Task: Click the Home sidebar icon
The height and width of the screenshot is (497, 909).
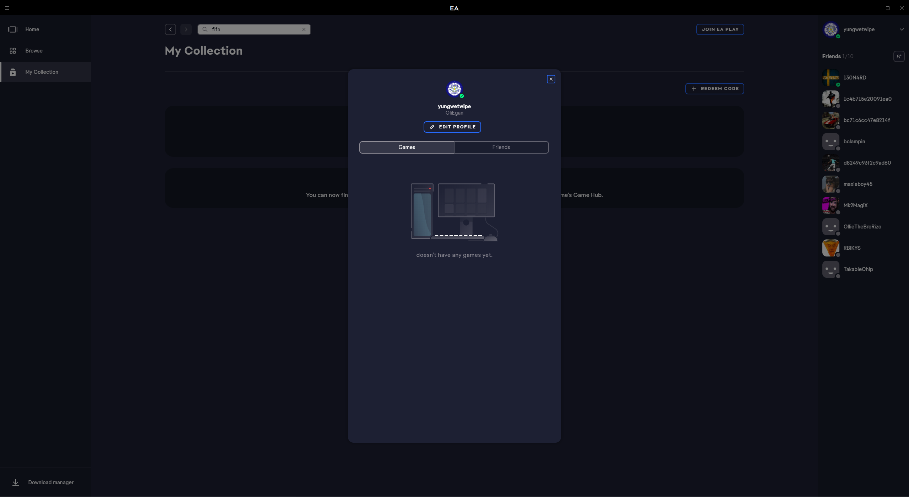Action: (x=13, y=29)
